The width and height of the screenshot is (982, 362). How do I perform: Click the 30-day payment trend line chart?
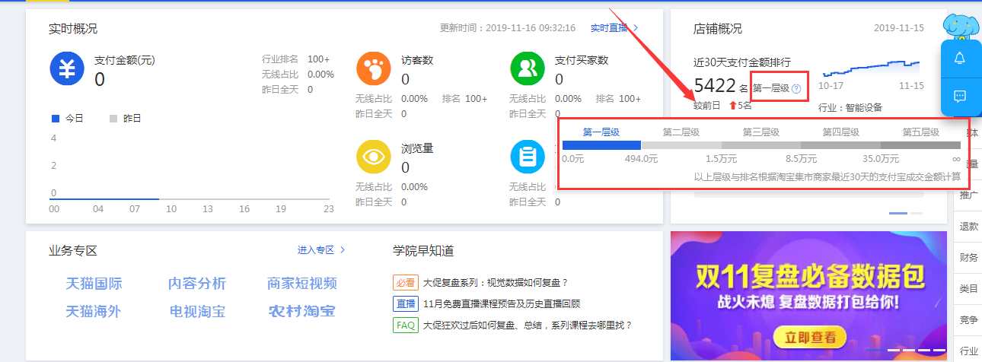coord(869,68)
